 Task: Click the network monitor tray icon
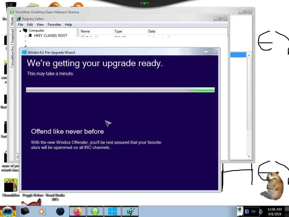[x=254, y=211]
